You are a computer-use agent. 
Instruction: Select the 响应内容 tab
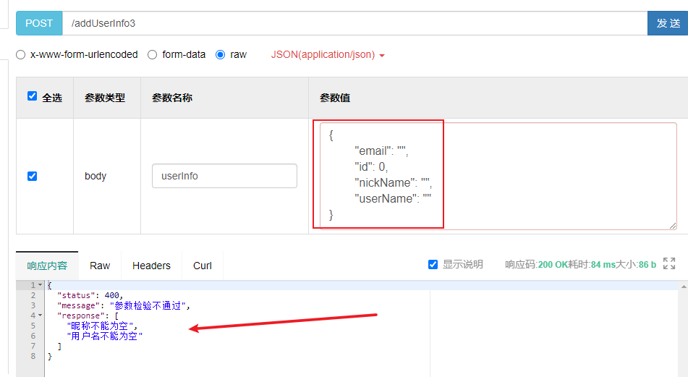click(x=47, y=266)
